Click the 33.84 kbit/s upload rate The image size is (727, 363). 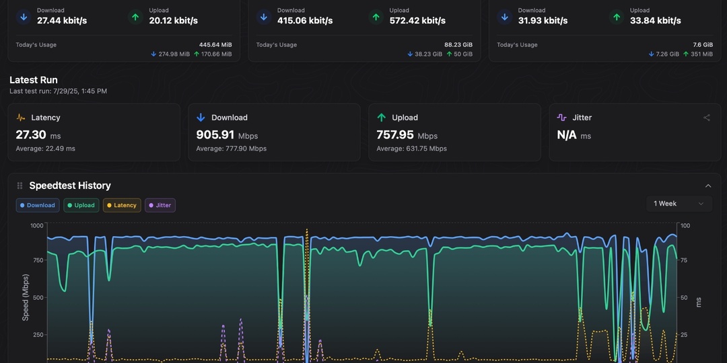(x=655, y=21)
